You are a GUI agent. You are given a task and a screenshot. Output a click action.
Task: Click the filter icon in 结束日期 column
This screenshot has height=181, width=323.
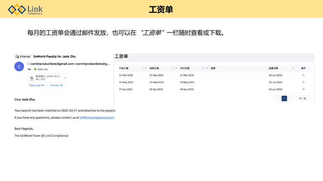(176, 68)
